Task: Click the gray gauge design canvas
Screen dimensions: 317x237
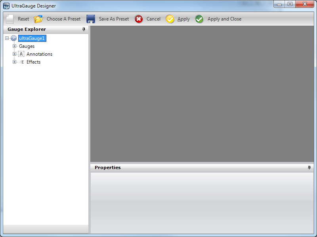Action: pyautogui.click(x=202, y=94)
